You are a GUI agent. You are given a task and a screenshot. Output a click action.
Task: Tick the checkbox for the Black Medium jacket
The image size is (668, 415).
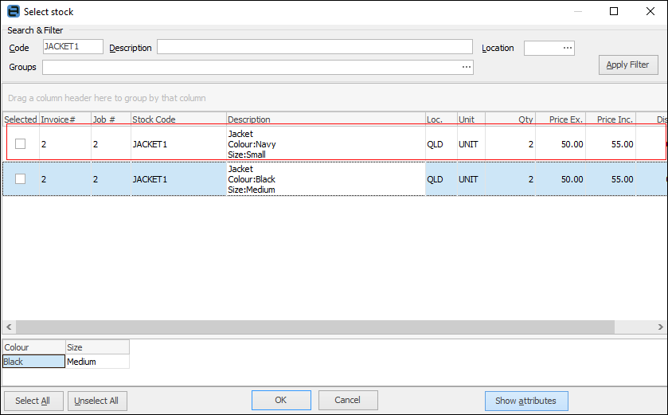(x=20, y=179)
